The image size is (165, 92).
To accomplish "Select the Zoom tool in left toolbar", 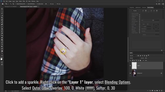I will pyautogui.click(x=2, y=53).
